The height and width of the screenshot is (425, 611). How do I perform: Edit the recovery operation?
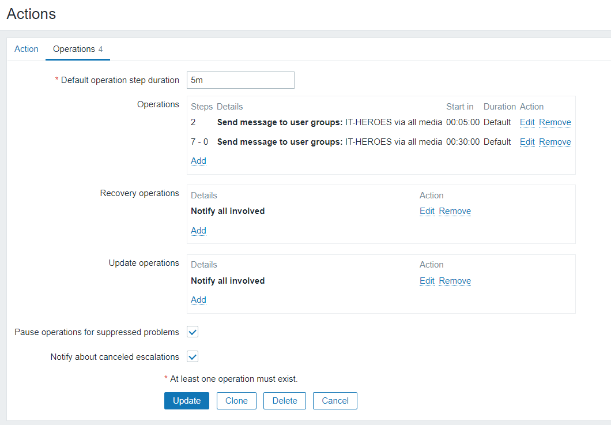tap(427, 211)
